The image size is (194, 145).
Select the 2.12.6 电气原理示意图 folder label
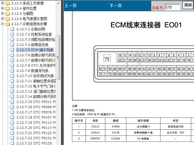point(29,19)
